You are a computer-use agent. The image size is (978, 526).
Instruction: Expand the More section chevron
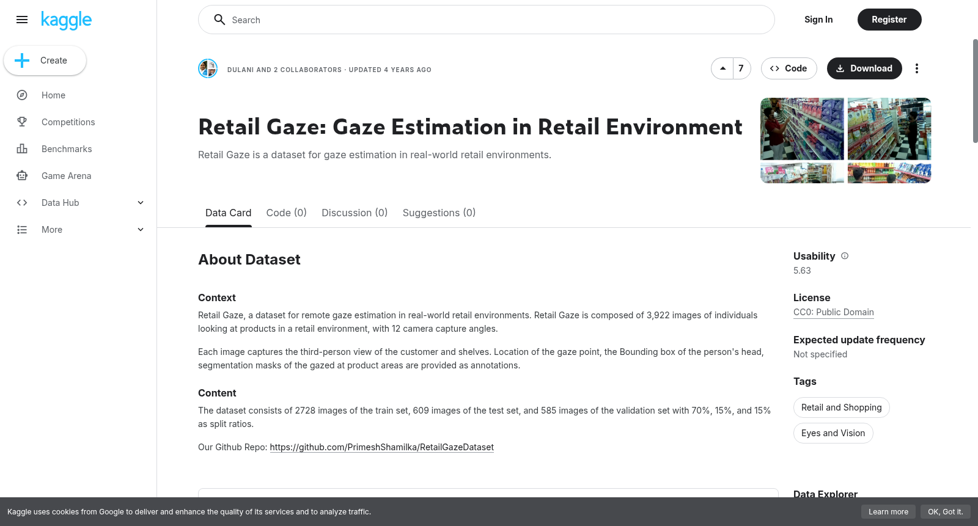coord(141,230)
